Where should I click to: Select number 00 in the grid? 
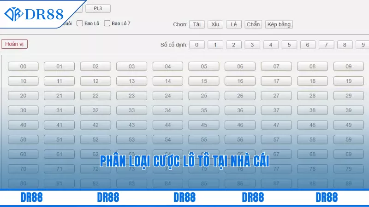click(23, 66)
